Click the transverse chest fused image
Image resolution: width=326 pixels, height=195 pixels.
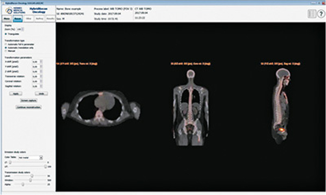101,108
